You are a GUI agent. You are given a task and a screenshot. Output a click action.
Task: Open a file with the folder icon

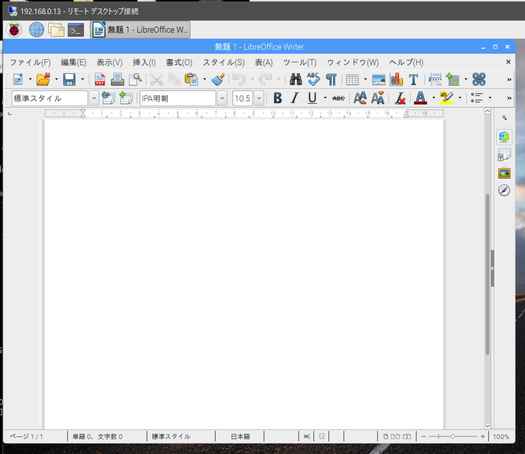(x=43, y=79)
